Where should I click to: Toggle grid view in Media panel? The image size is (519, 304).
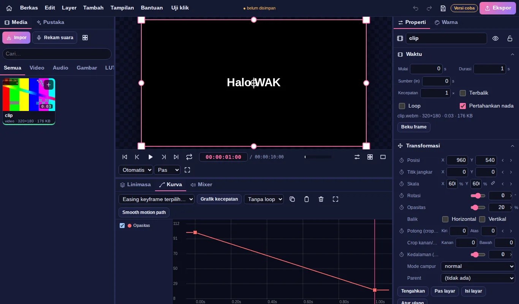85,38
